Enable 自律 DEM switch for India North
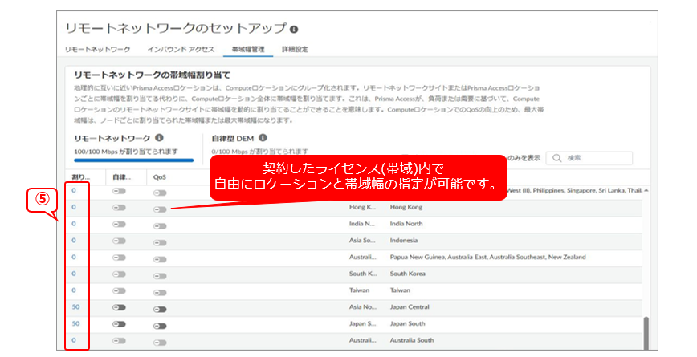The width and height of the screenshot is (697, 357). click(x=119, y=225)
